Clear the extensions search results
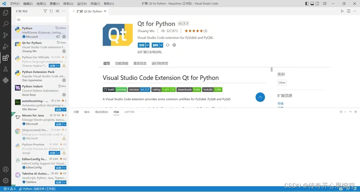The image size is (360, 192). tap(57, 11)
